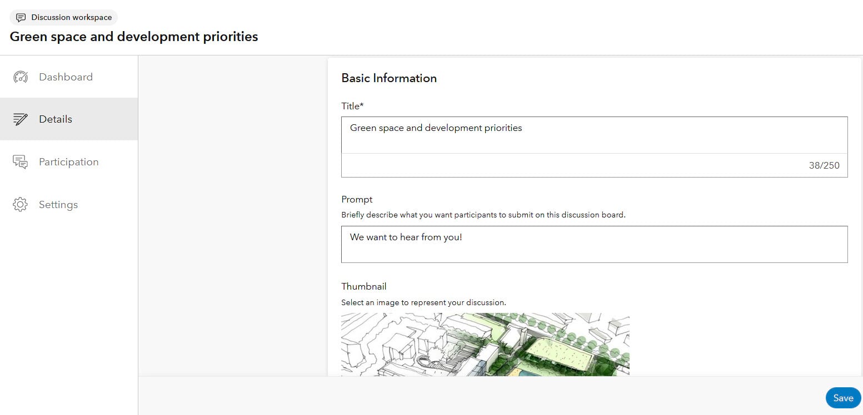This screenshot has width=863, height=415.
Task: Click the Discussion workspace badge label
Action: pyautogui.click(x=71, y=18)
